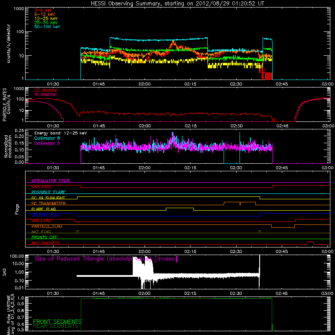Click the POSSIBLE_FLARE flag label
Screen dimensions: 335x335
48,192
